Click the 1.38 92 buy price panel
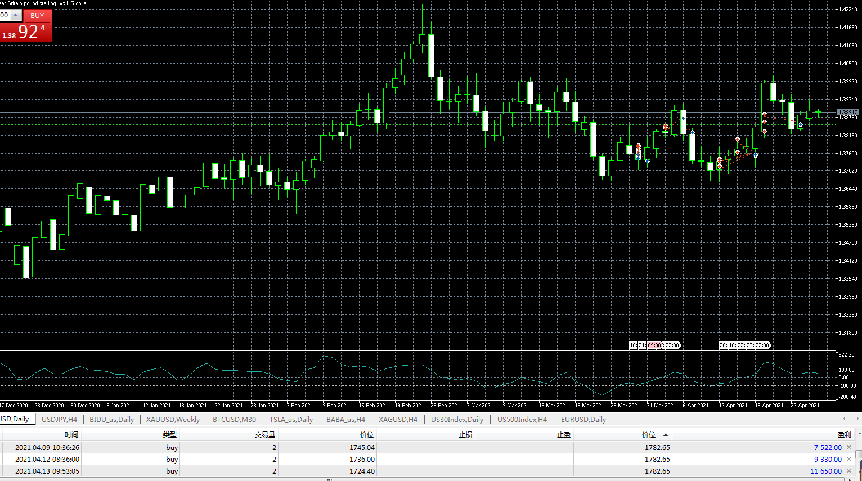The image size is (862, 481). point(26,32)
